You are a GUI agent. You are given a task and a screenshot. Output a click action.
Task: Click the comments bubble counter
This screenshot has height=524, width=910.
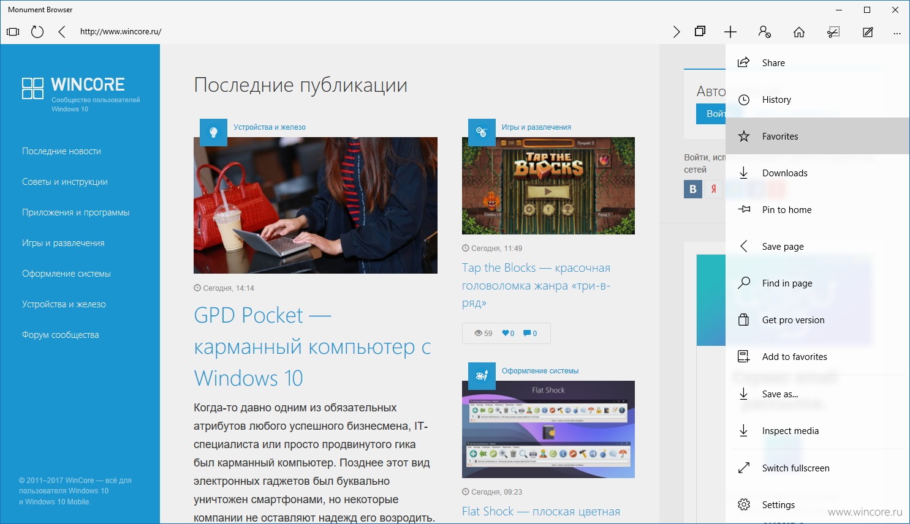click(x=530, y=334)
